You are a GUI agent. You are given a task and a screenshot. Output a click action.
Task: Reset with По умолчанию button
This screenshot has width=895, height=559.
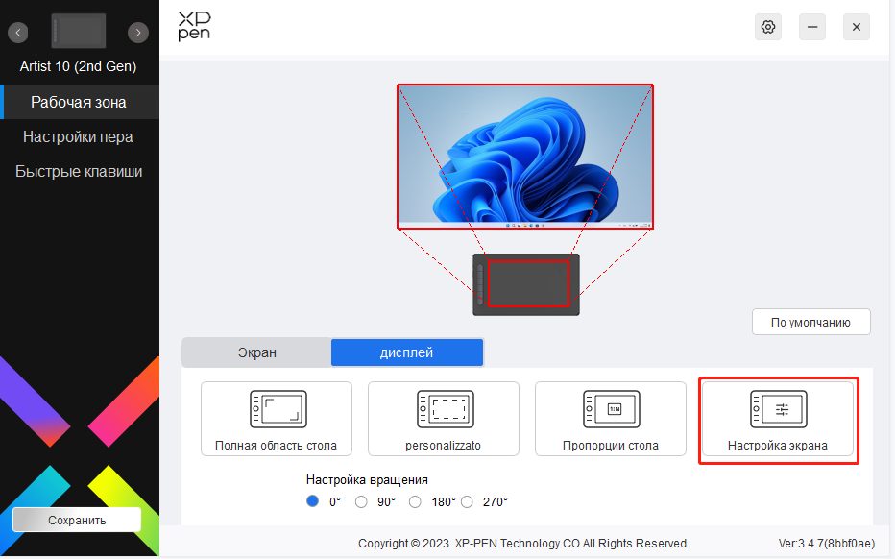point(811,323)
